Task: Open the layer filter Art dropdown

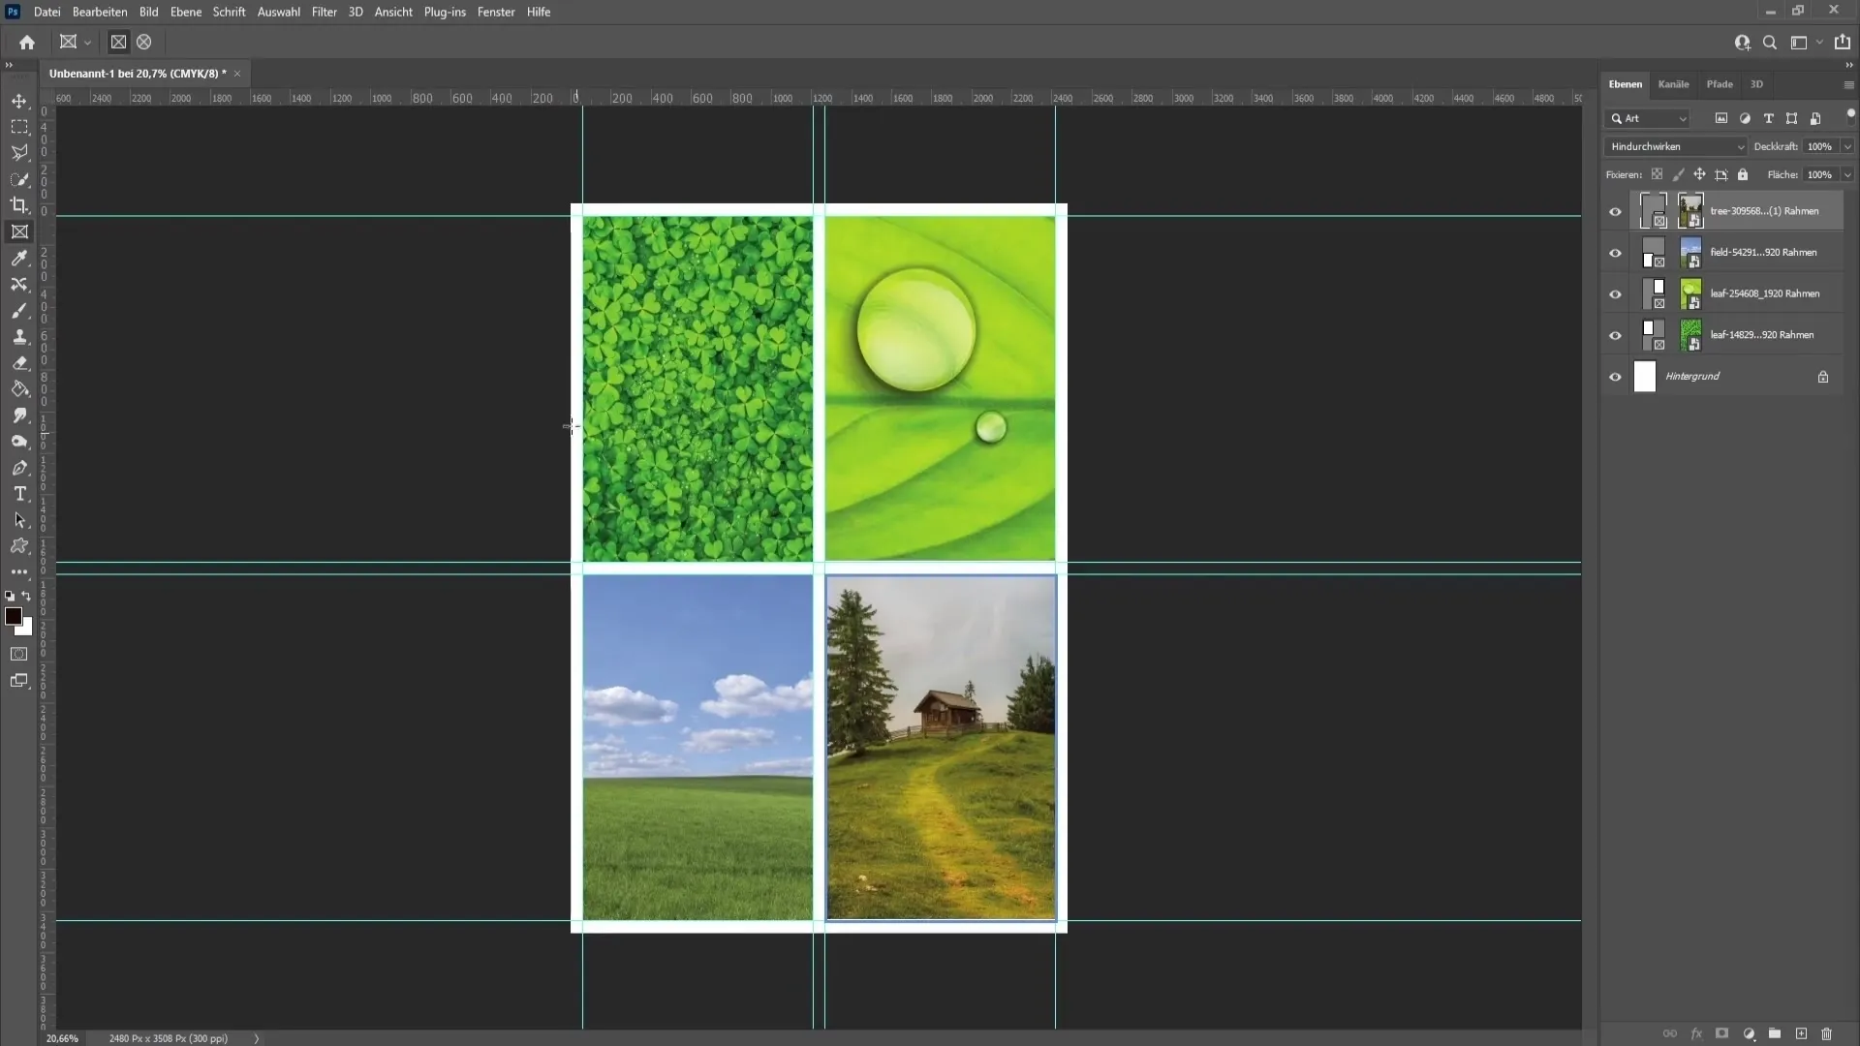Action: (x=1648, y=118)
